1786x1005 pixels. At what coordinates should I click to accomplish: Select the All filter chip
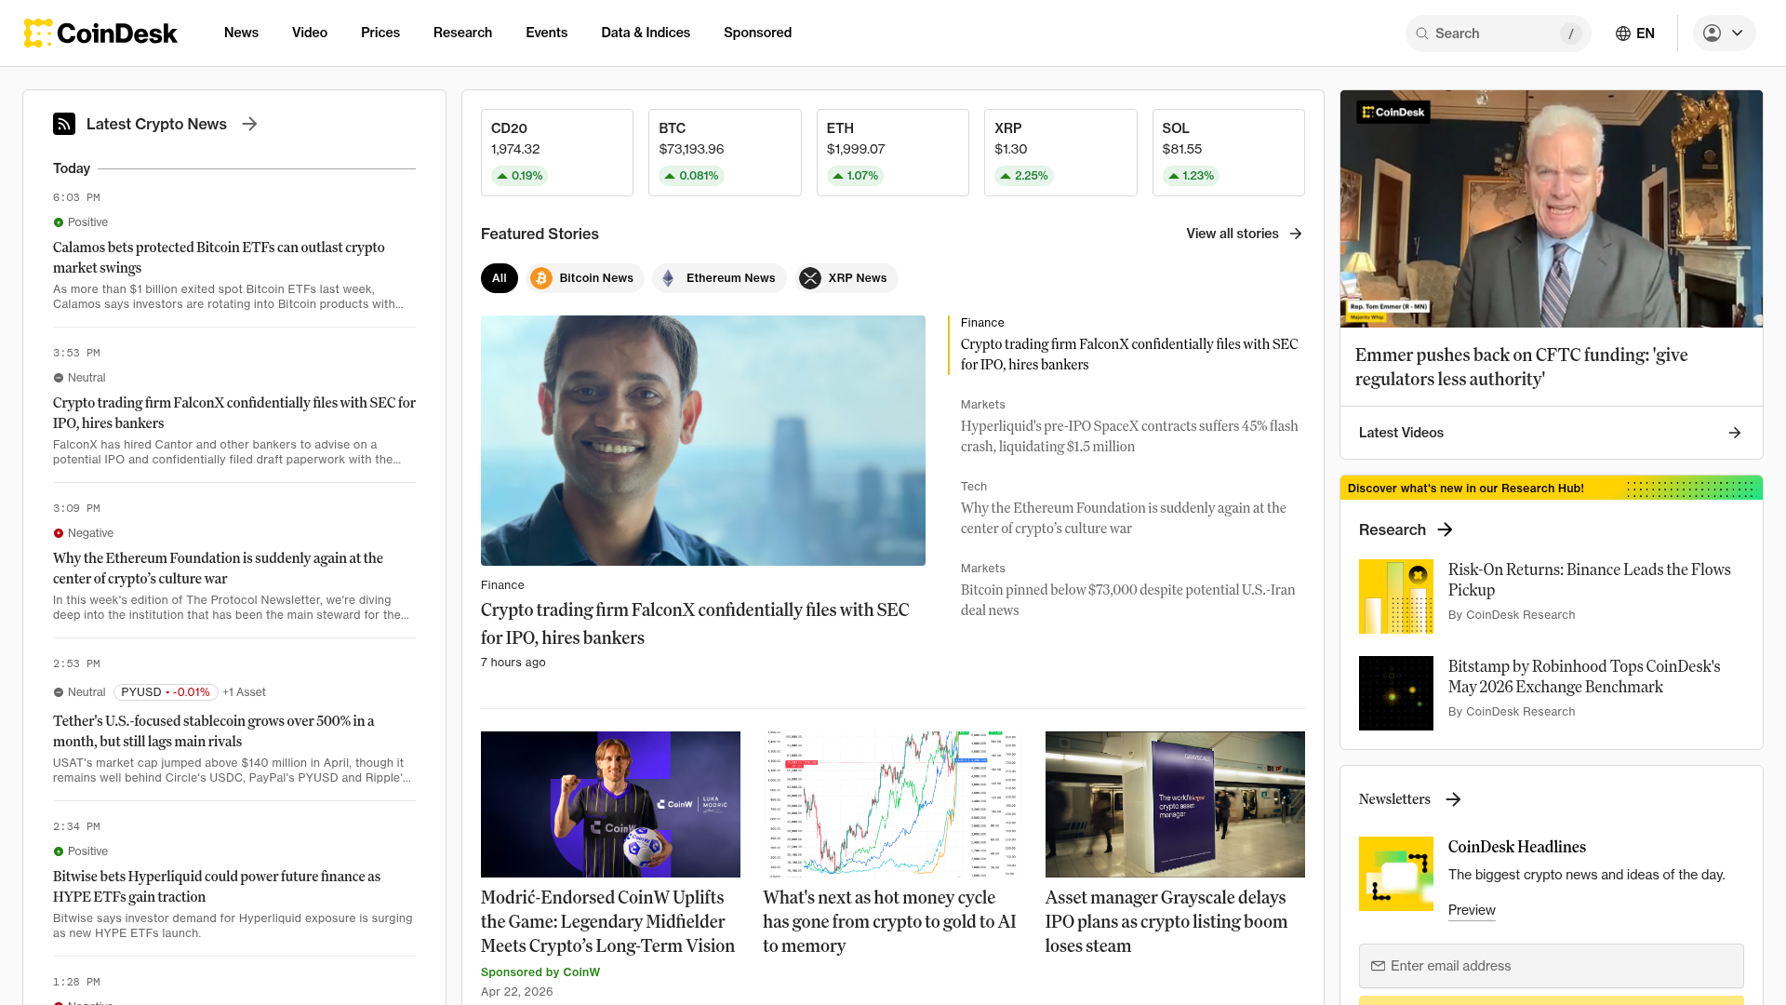pos(500,278)
